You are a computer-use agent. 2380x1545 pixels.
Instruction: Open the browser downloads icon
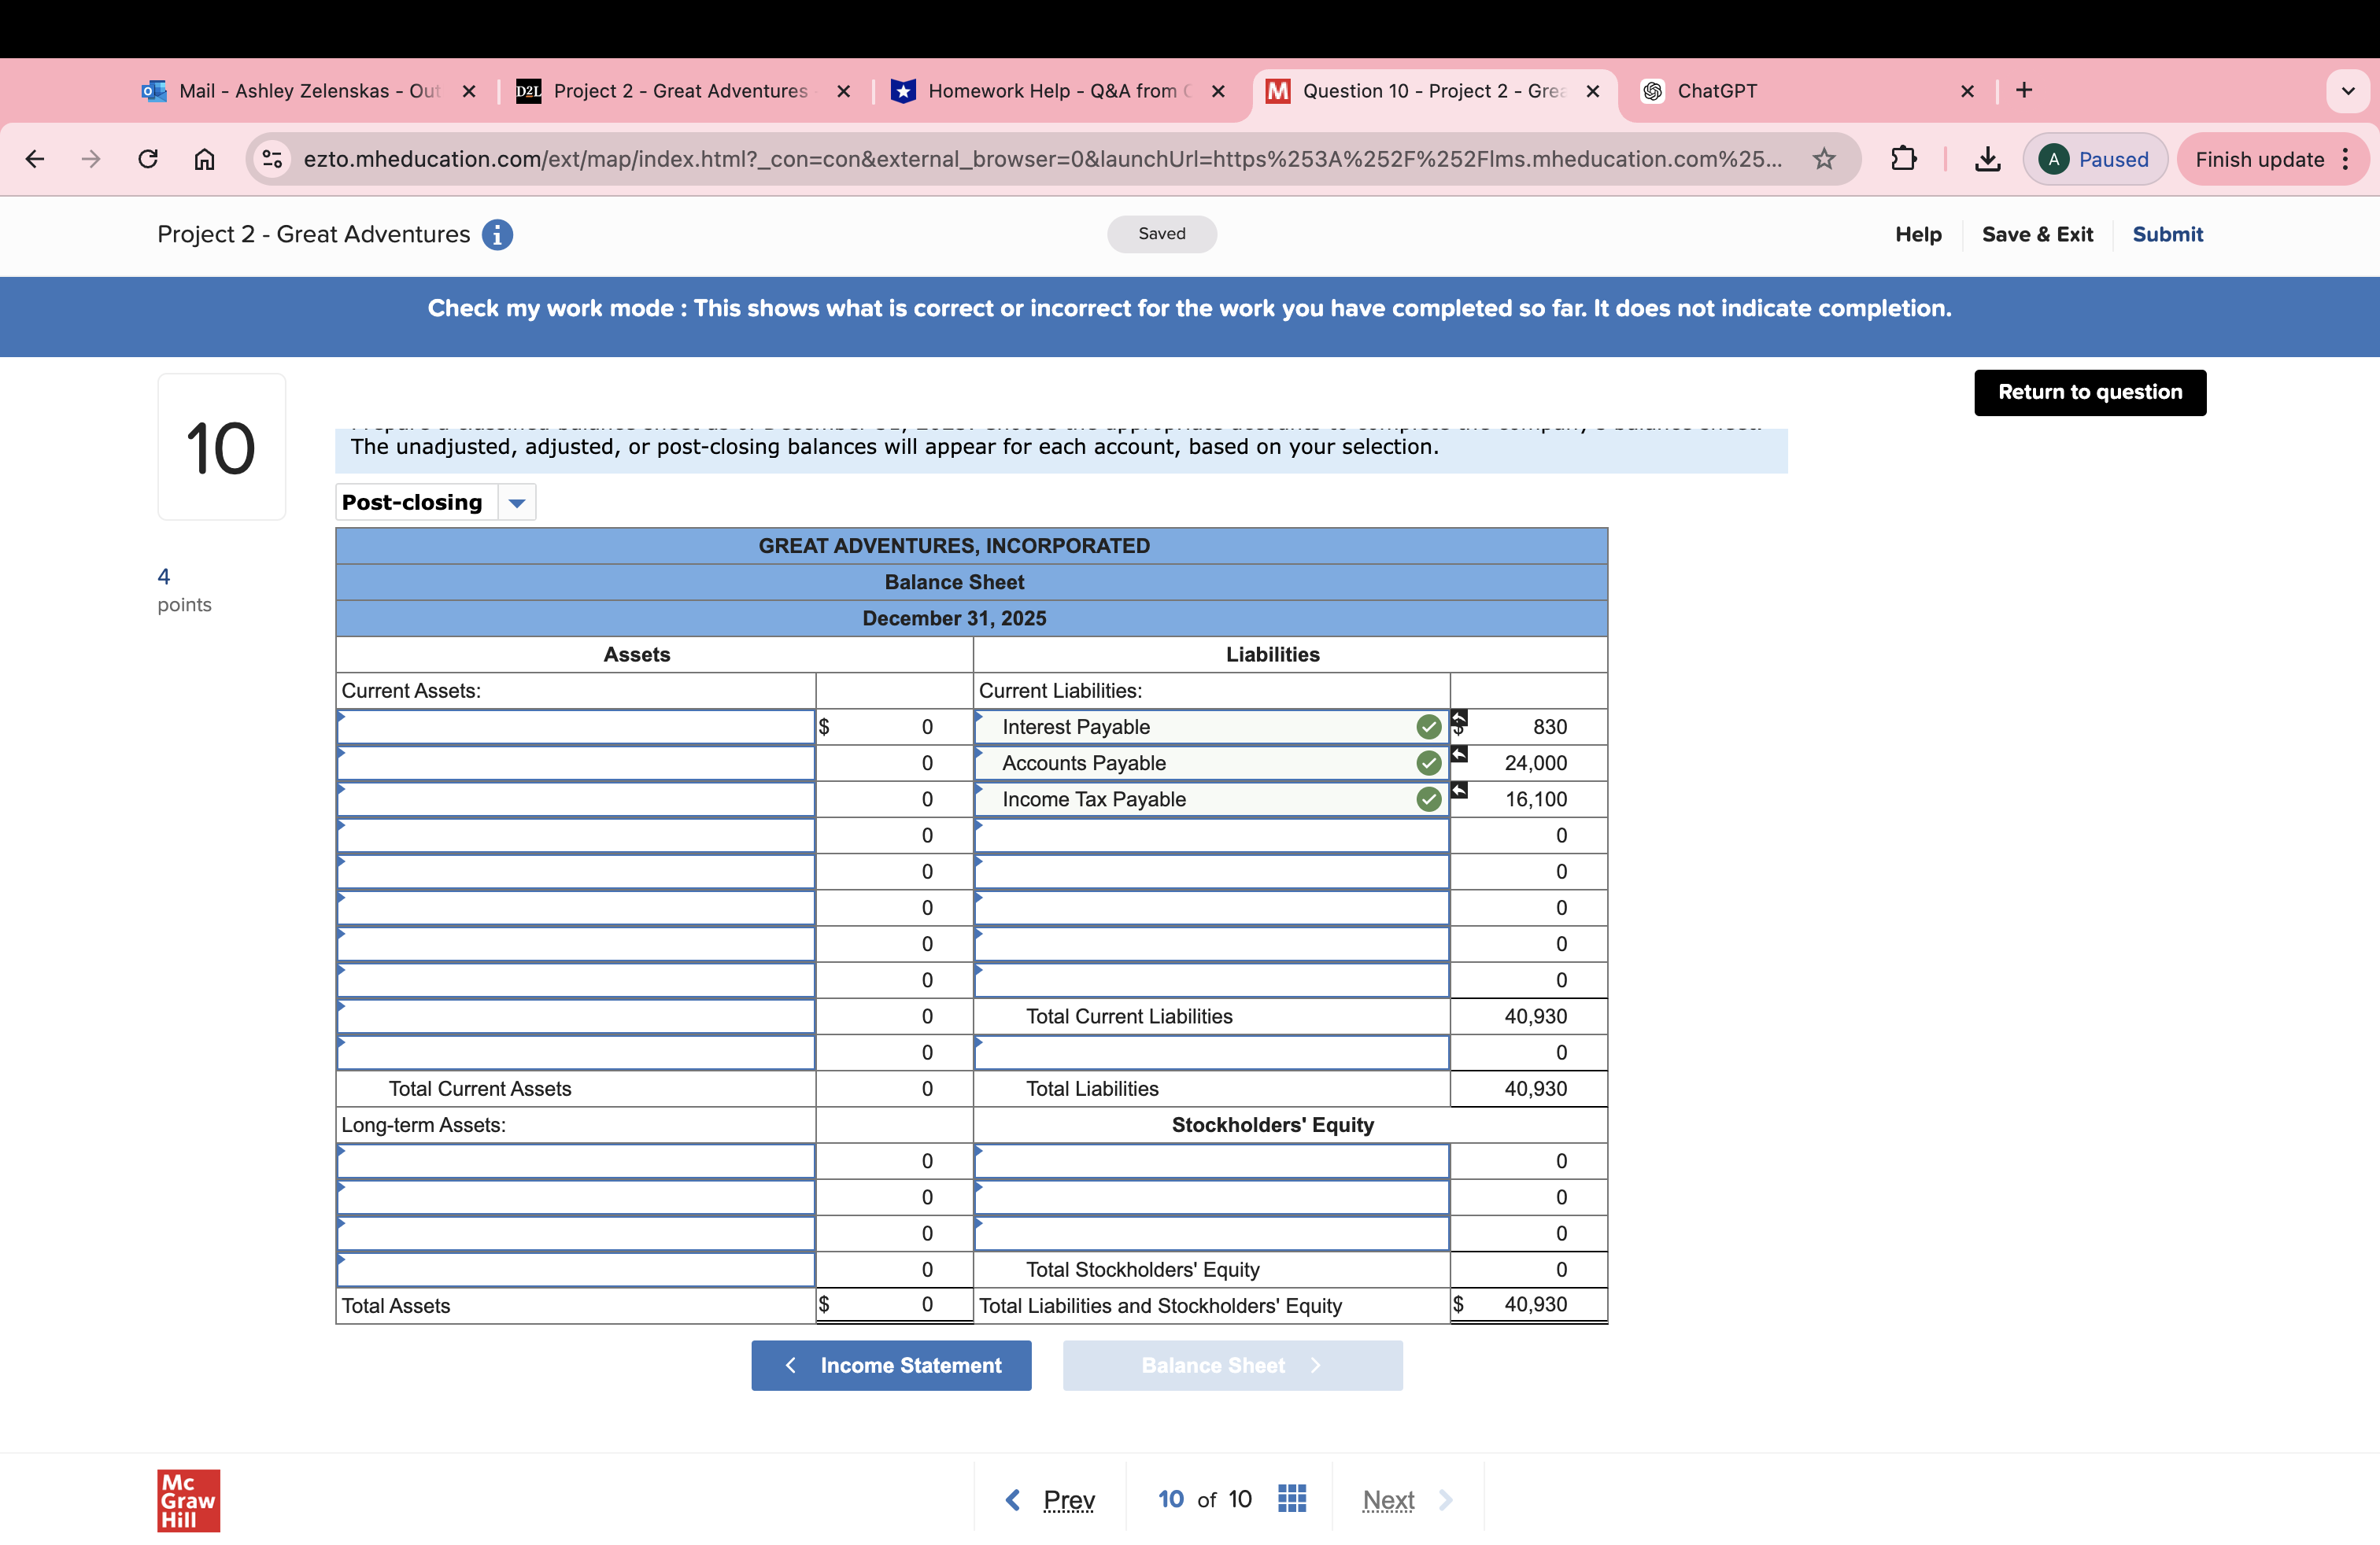1987,159
